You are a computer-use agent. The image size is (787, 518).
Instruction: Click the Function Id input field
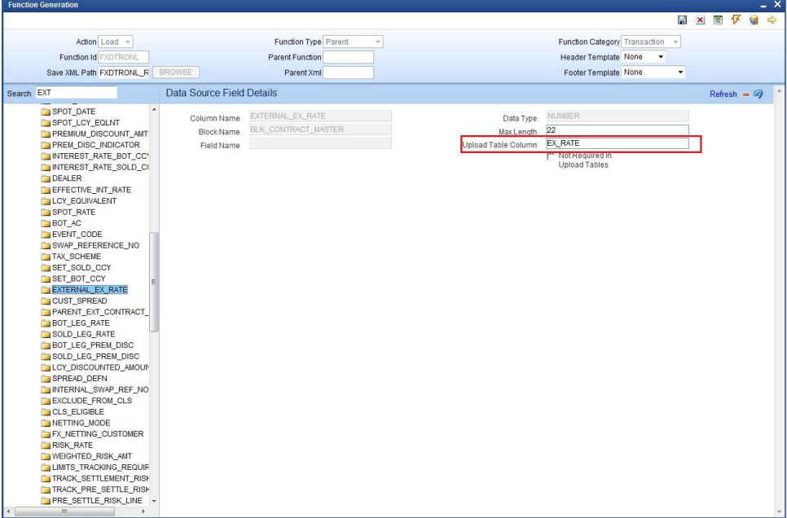[x=124, y=57]
